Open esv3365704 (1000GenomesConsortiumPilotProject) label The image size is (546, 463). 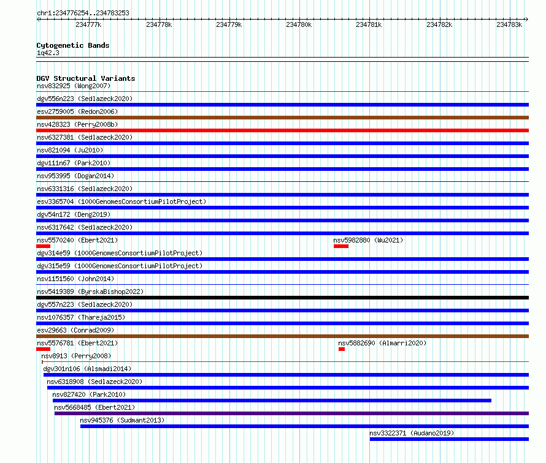click(x=121, y=201)
